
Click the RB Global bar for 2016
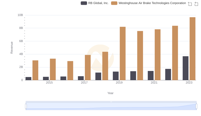click(x=63, y=78)
